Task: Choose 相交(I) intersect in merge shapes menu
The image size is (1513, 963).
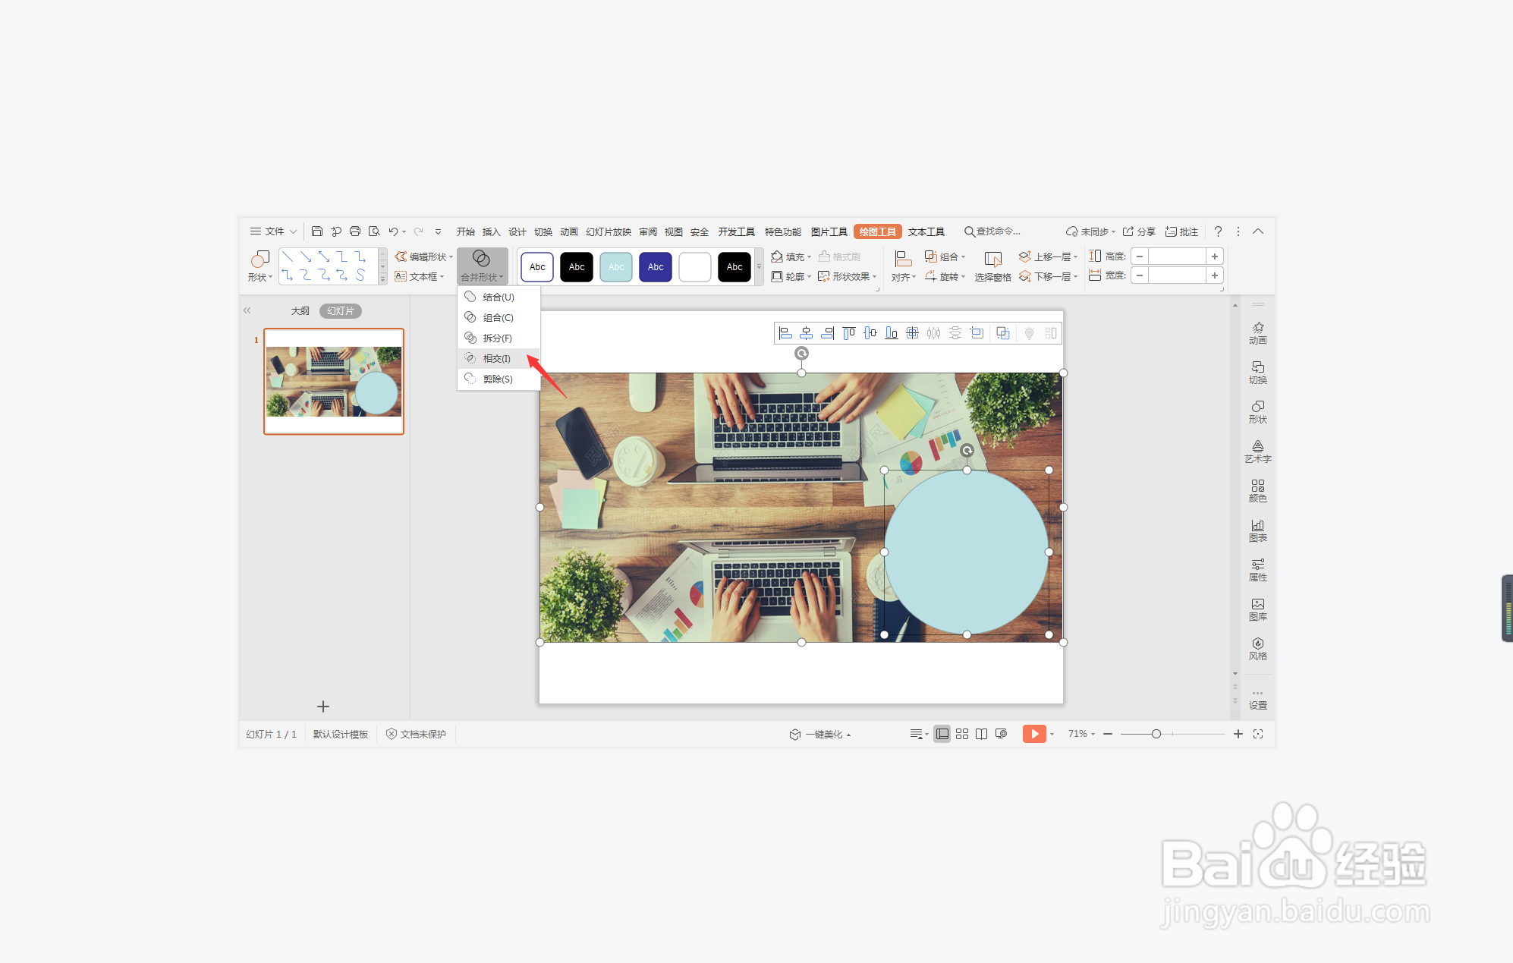Action: click(497, 358)
